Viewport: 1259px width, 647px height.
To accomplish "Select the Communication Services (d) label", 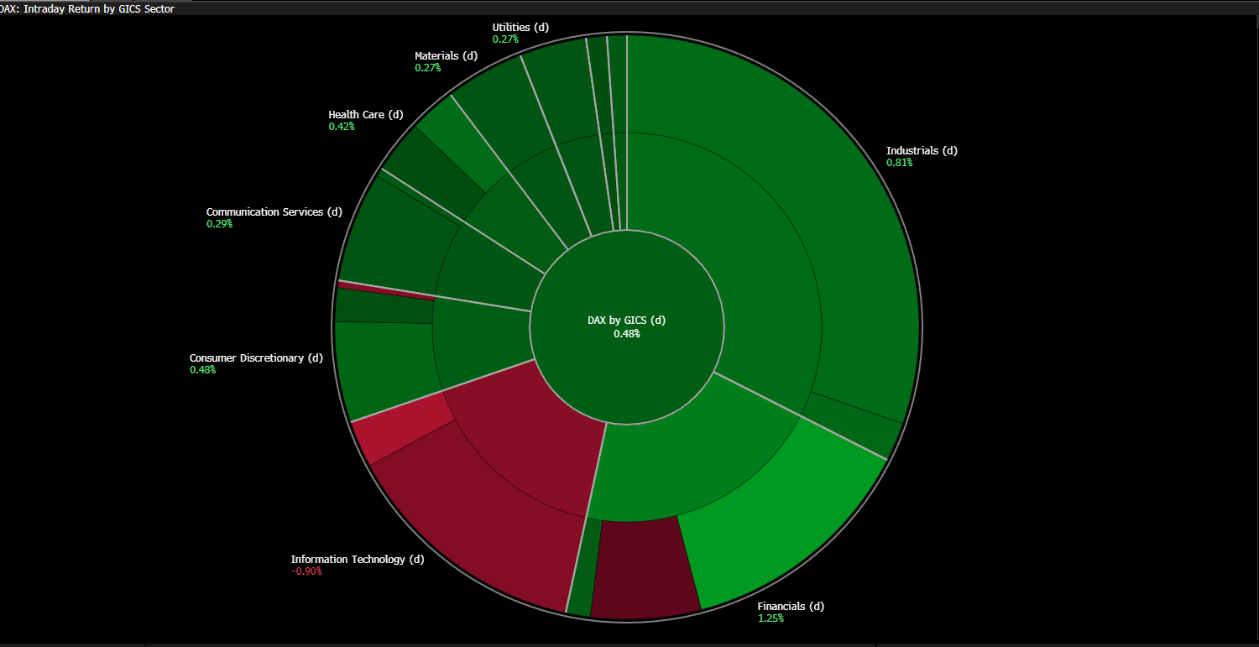I will coord(274,212).
